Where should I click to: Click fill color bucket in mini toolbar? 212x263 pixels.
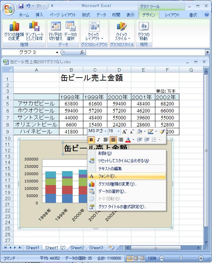[x=139, y=131]
